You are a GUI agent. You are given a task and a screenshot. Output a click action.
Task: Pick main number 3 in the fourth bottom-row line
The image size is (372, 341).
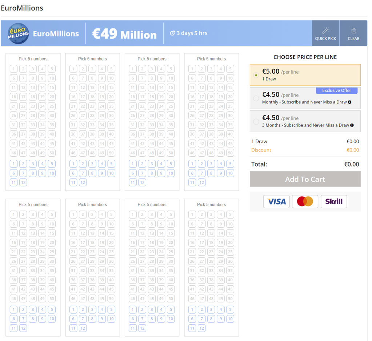211,215
